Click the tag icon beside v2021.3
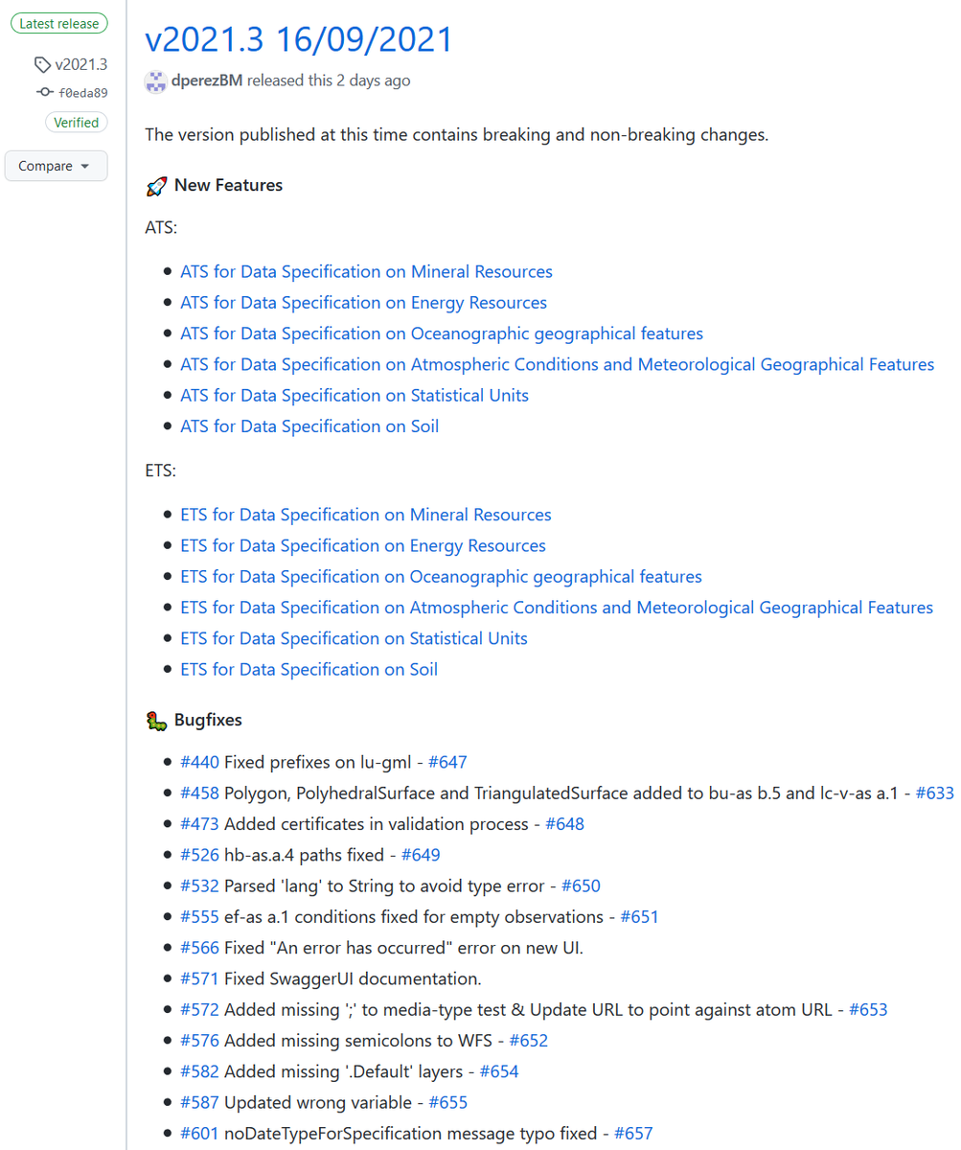Screen dimensions: 961x1150 click(42, 65)
